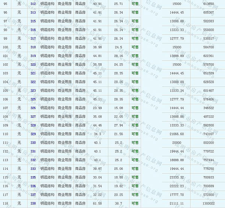Click row number 105 cell

(x=5, y=90)
